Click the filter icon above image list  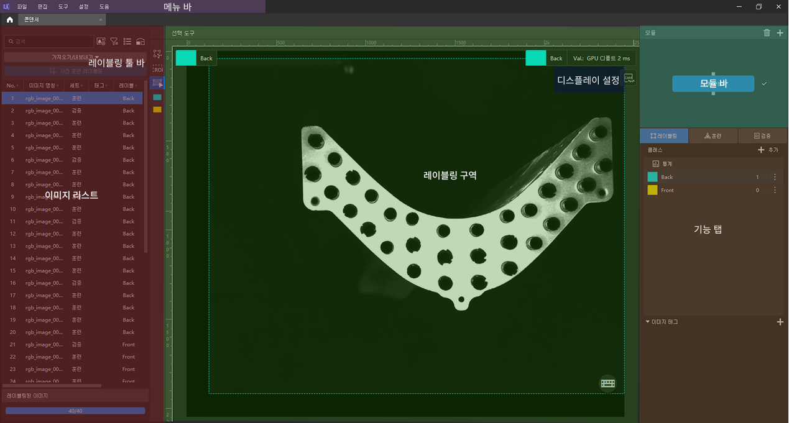[x=114, y=42]
